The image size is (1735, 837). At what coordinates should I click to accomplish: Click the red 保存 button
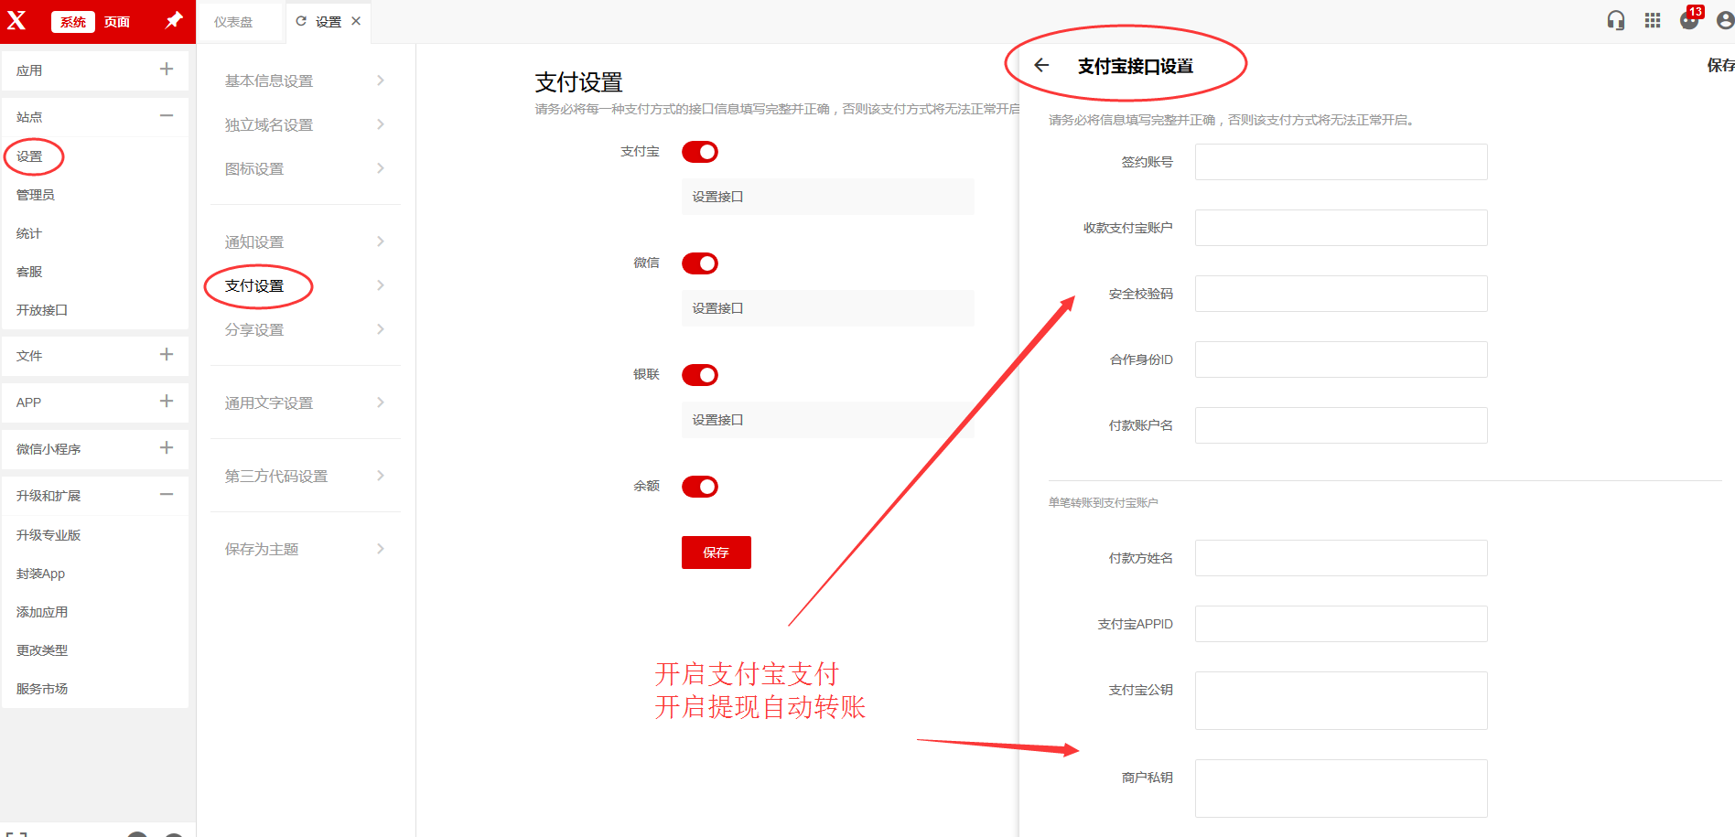[x=716, y=553]
